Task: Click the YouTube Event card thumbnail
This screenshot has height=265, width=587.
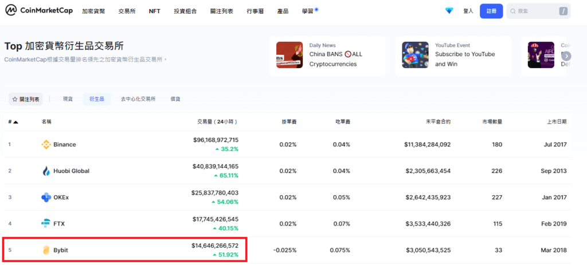Action: [415, 55]
